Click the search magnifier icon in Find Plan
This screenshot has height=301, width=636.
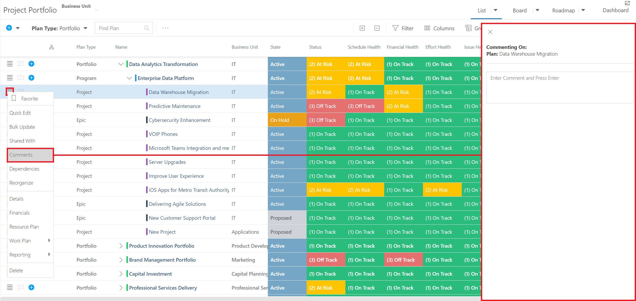pyautogui.click(x=147, y=28)
